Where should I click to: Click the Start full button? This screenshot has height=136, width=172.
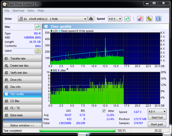point(157,118)
